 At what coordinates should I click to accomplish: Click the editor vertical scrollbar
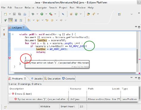(137, 56)
